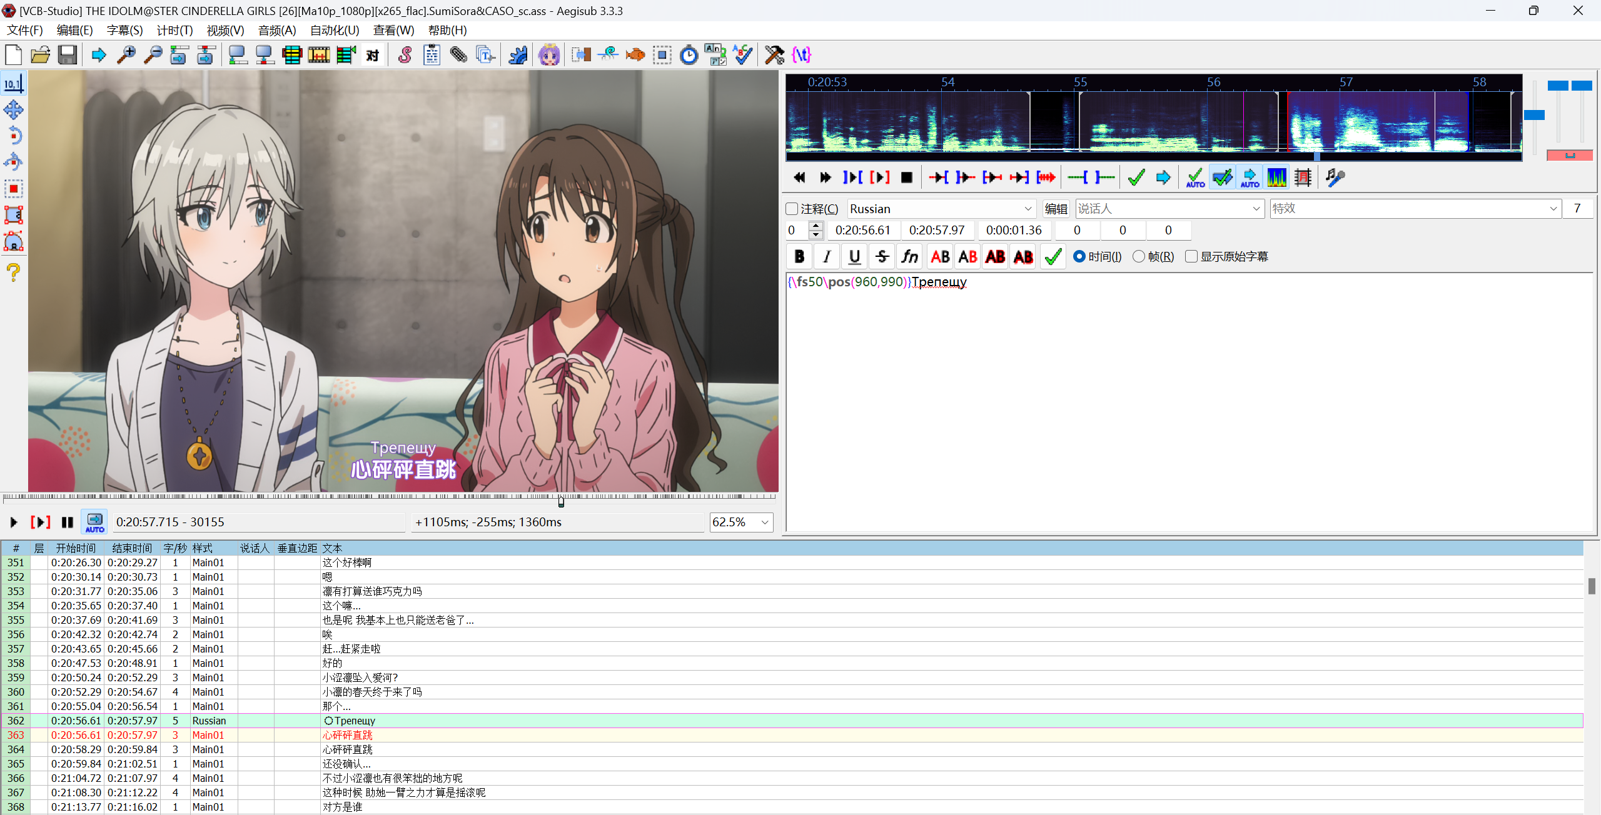The height and width of the screenshot is (815, 1601).
Task: Click the start time field 0:20:56.61
Action: click(x=863, y=230)
